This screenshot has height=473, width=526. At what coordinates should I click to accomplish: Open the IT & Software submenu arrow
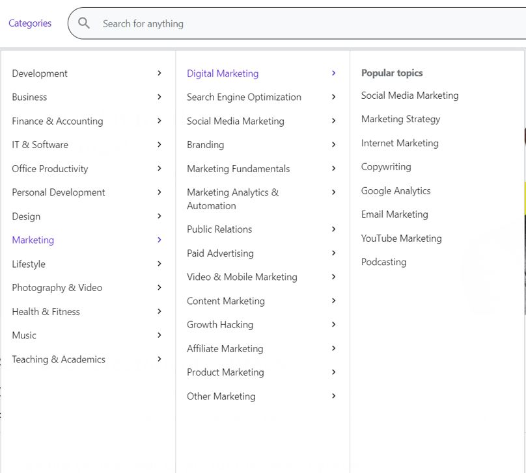coord(159,144)
